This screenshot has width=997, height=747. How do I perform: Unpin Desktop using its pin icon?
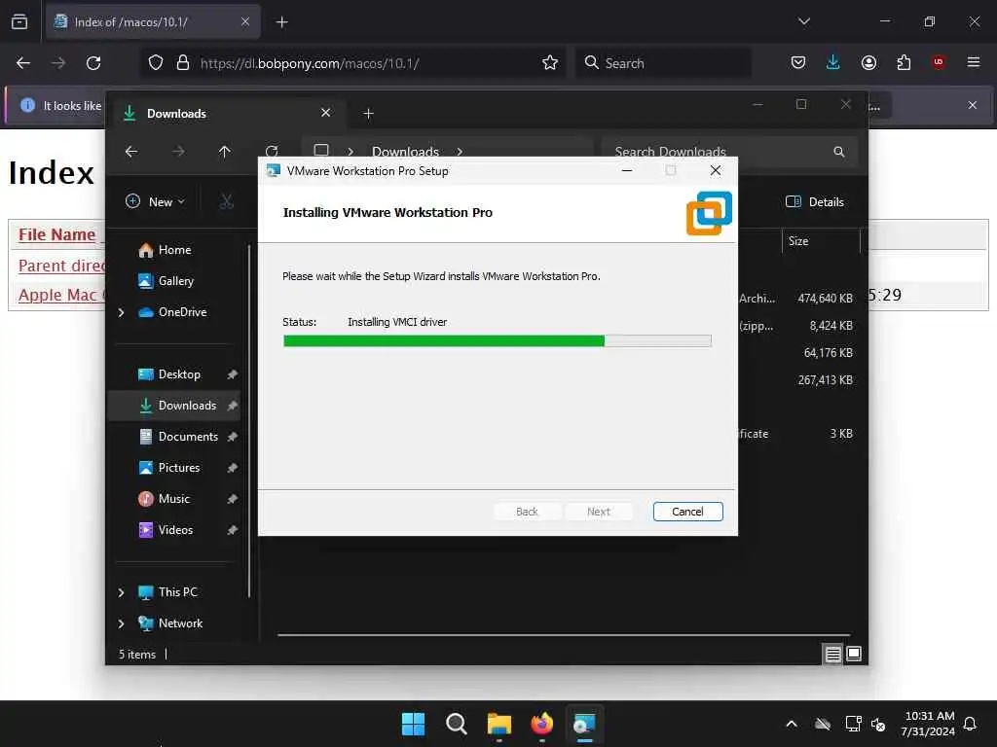point(232,374)
